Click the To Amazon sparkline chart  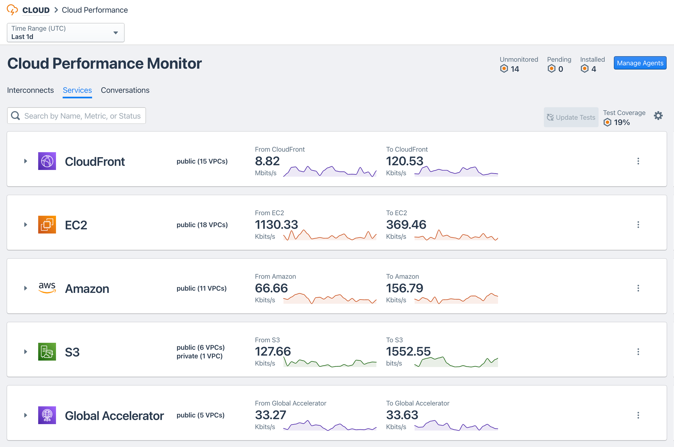pyautogui.click(x=456, y=298)
